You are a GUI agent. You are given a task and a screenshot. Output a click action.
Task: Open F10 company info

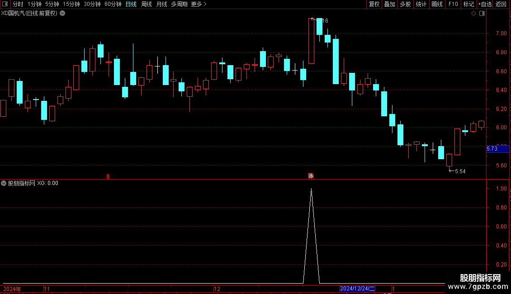(453, 4)
